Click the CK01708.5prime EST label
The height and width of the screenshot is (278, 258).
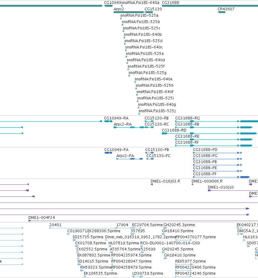click(91, 243)
